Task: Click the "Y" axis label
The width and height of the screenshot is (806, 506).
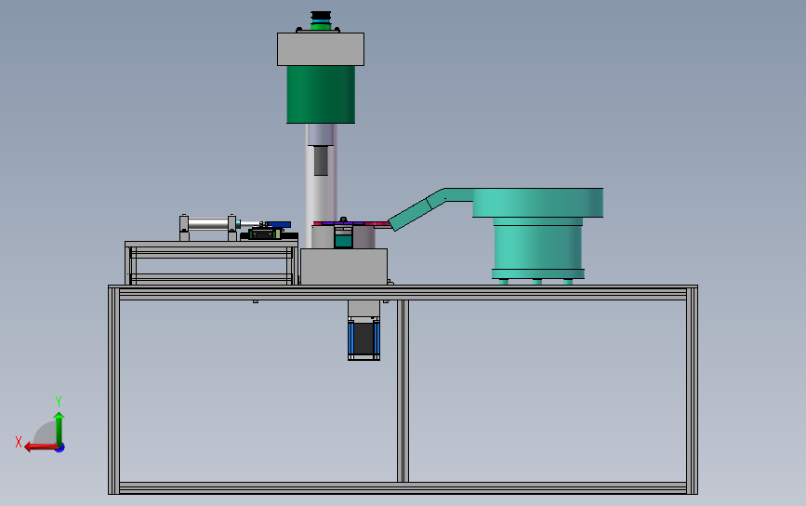Action: click(x=59, y=402)
